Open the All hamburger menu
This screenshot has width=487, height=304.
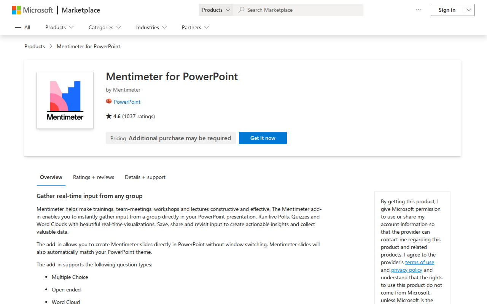(22, 27)
